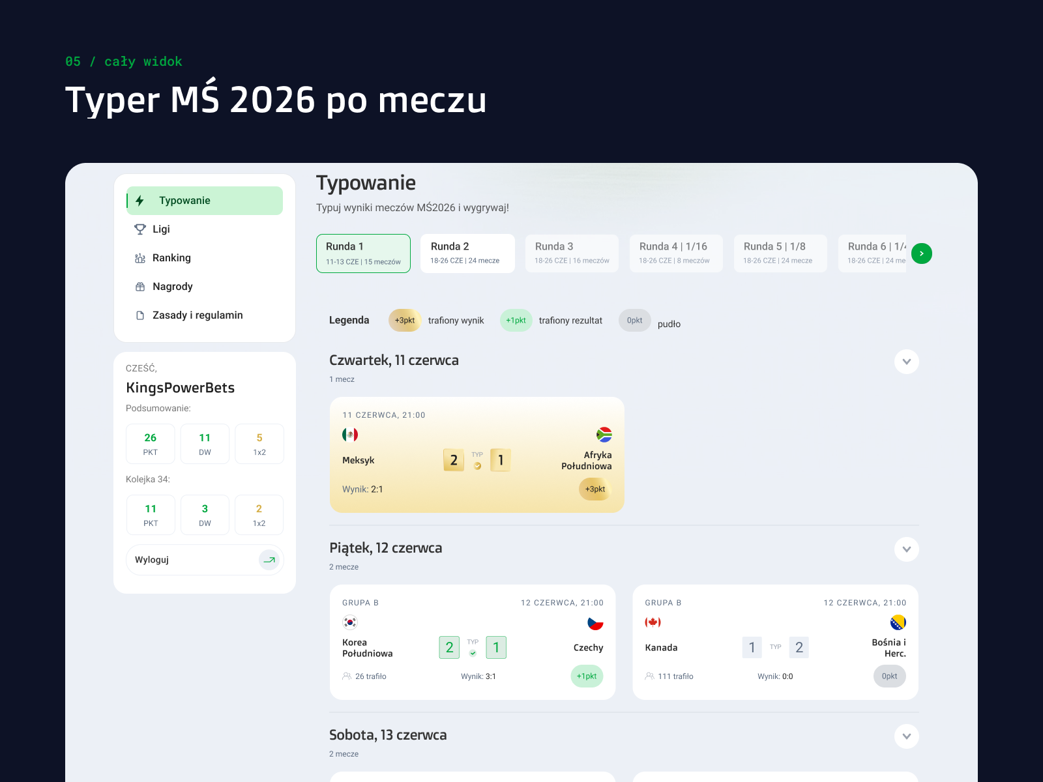
Task: Click the gold TYP checkmark icon in Meksyk match
Action: 477,466
